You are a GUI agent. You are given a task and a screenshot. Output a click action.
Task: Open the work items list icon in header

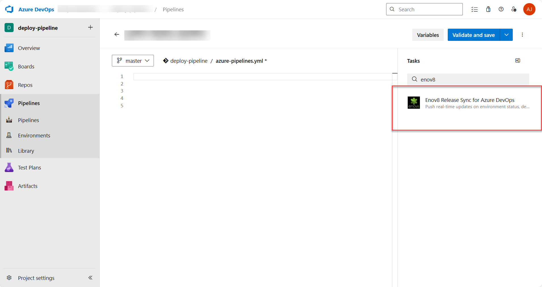(474, 9)
